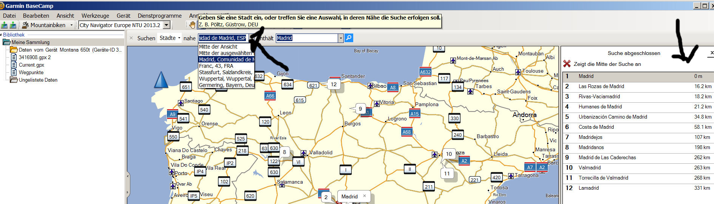The height and width of the screenshot is (204, 714).
Task: Select the hand pan tool
Action: tap(192, 25)
